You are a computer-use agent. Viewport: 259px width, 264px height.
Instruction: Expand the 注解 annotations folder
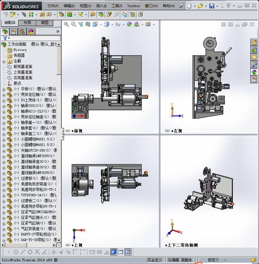coord(4,61)
